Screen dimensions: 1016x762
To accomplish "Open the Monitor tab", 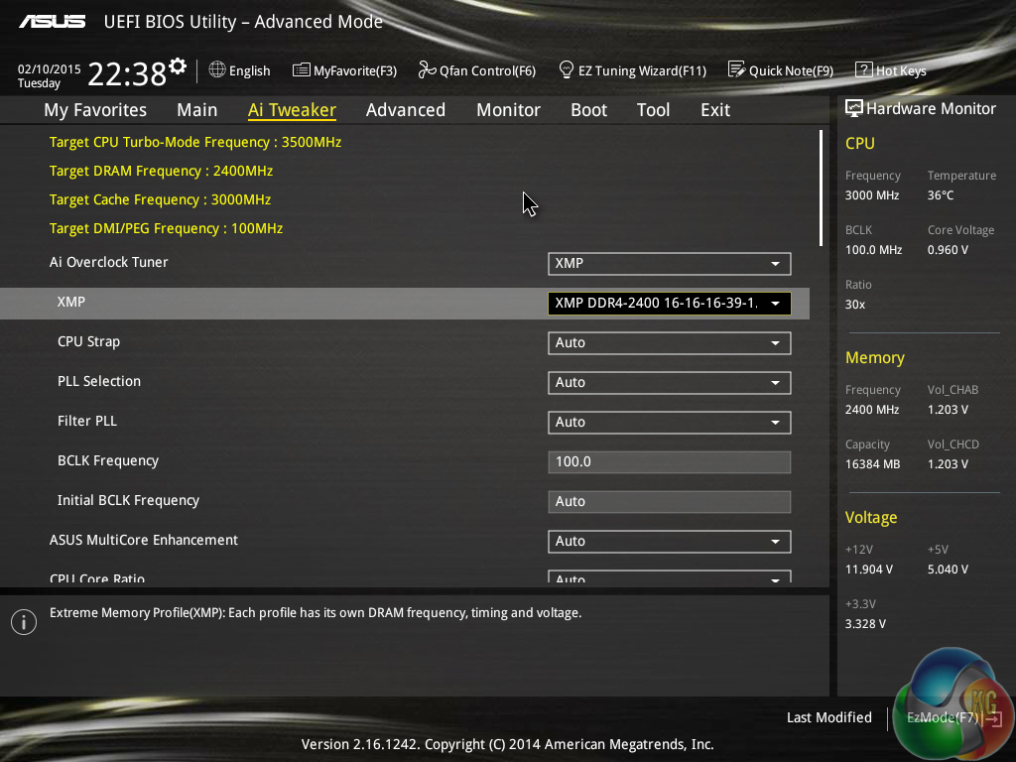I will point(509,110).
